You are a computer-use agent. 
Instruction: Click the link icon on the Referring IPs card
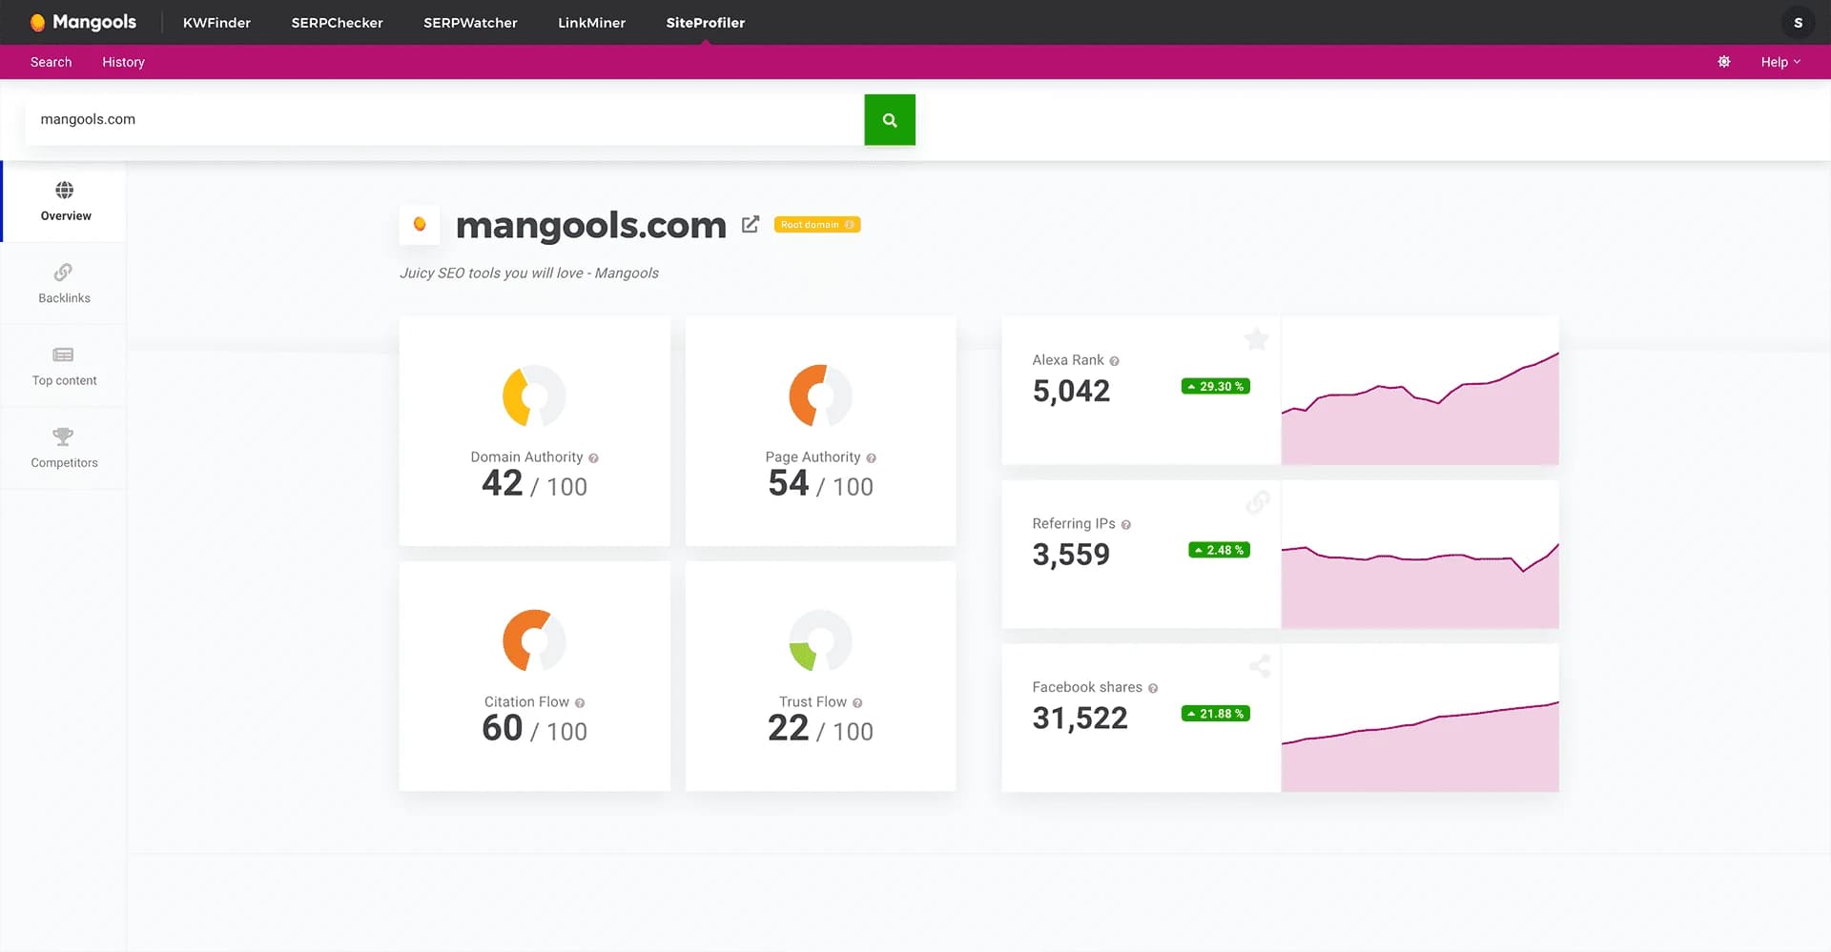coord(1258,502)
